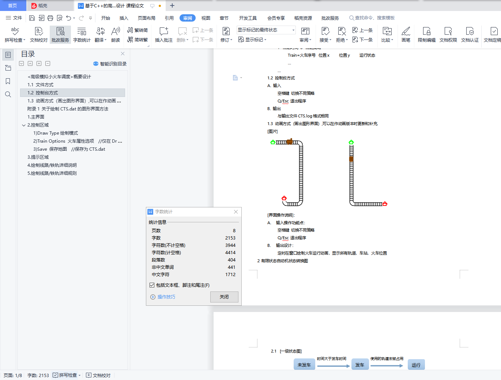
Task: Open the 翻译 translate dropdown
Action: 101,40
